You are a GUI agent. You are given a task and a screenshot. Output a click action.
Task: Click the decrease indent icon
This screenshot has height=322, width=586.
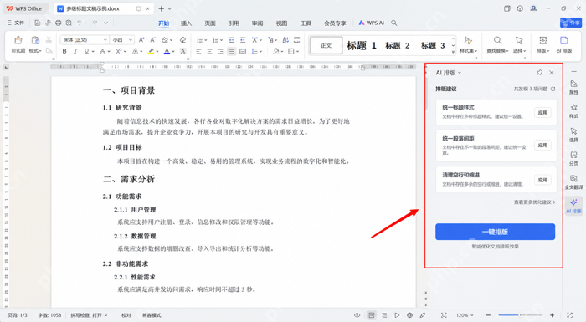pyautogui.click(x=232, y=40)
